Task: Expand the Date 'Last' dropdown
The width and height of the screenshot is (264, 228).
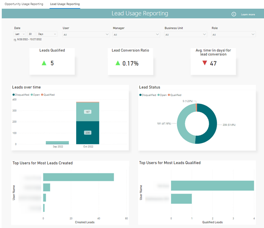Action: pyautogui.click(x=20, y=34)
